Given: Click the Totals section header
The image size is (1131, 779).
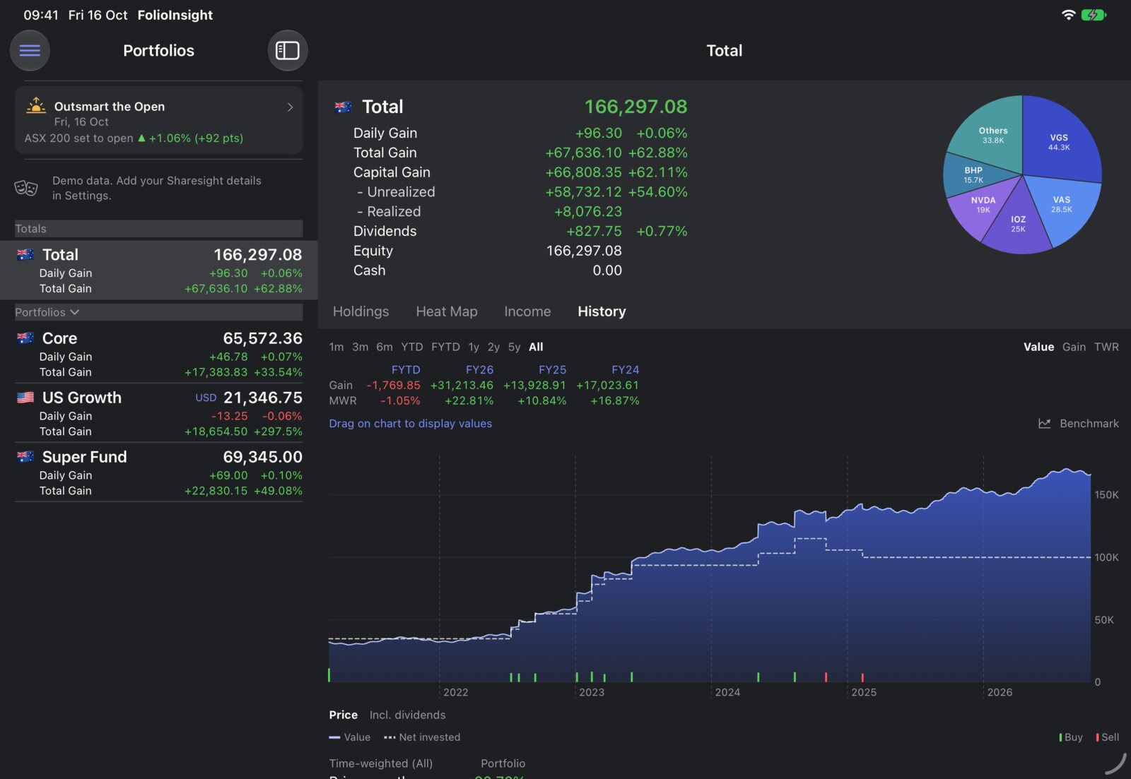Looking at the screenshot, I should pyautogui.click(x=159, y=229).
